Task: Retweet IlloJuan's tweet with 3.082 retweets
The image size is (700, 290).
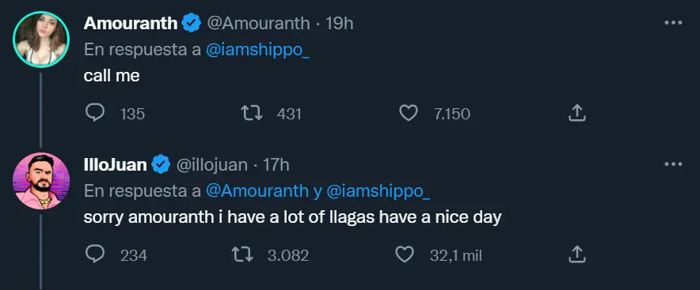Action: [x=243, y=254]
